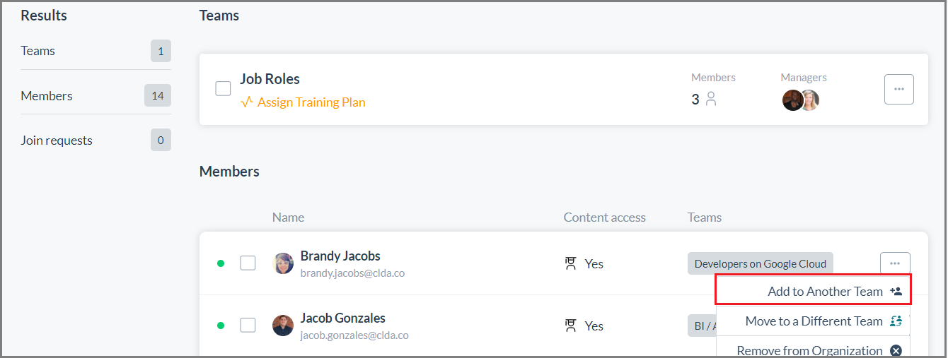Screen dimensions: 948x358
Task: Filter results by Members
Action: [96, 95]
